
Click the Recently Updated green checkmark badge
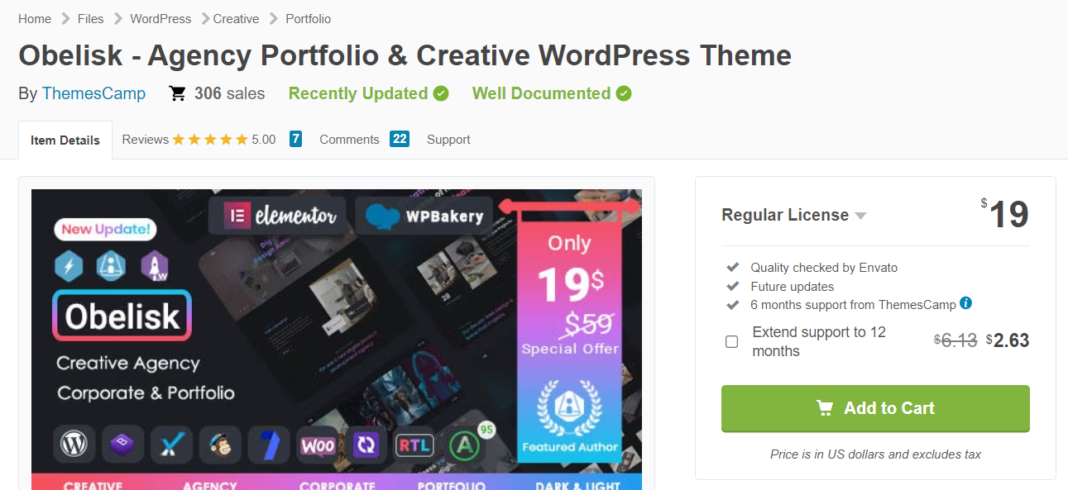[x=441, y=93]
